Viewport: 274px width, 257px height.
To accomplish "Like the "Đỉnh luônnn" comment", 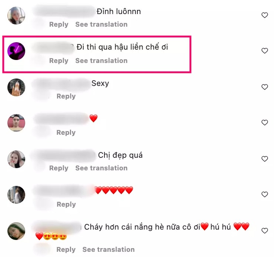I will [265, 15].
